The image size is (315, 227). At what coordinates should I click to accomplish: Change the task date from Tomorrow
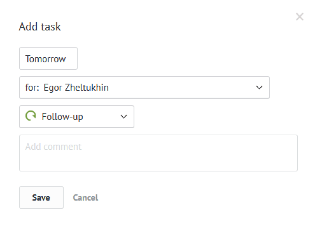[48, 58]
